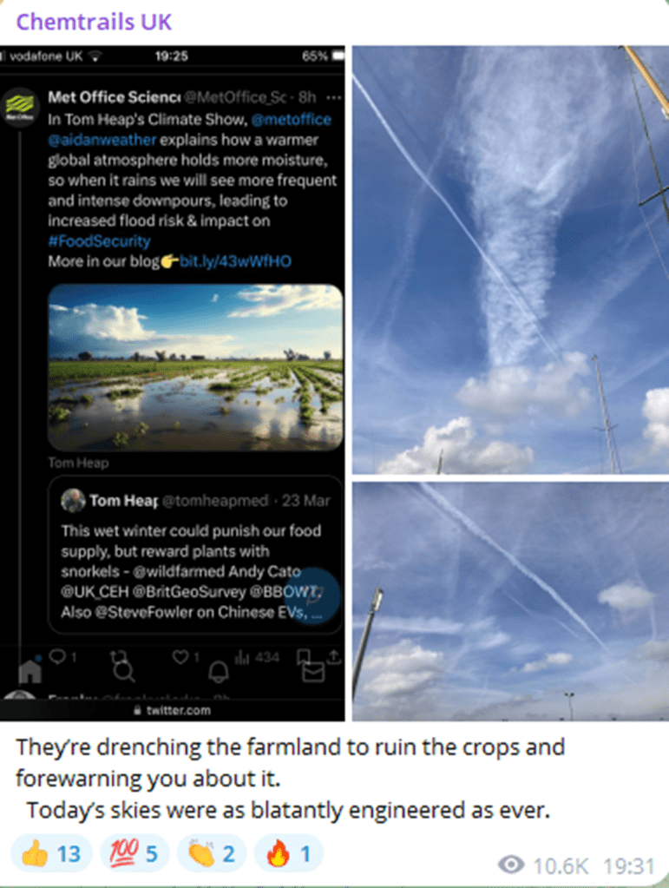Click the thumbs up reaction with 13

(51, 853)
